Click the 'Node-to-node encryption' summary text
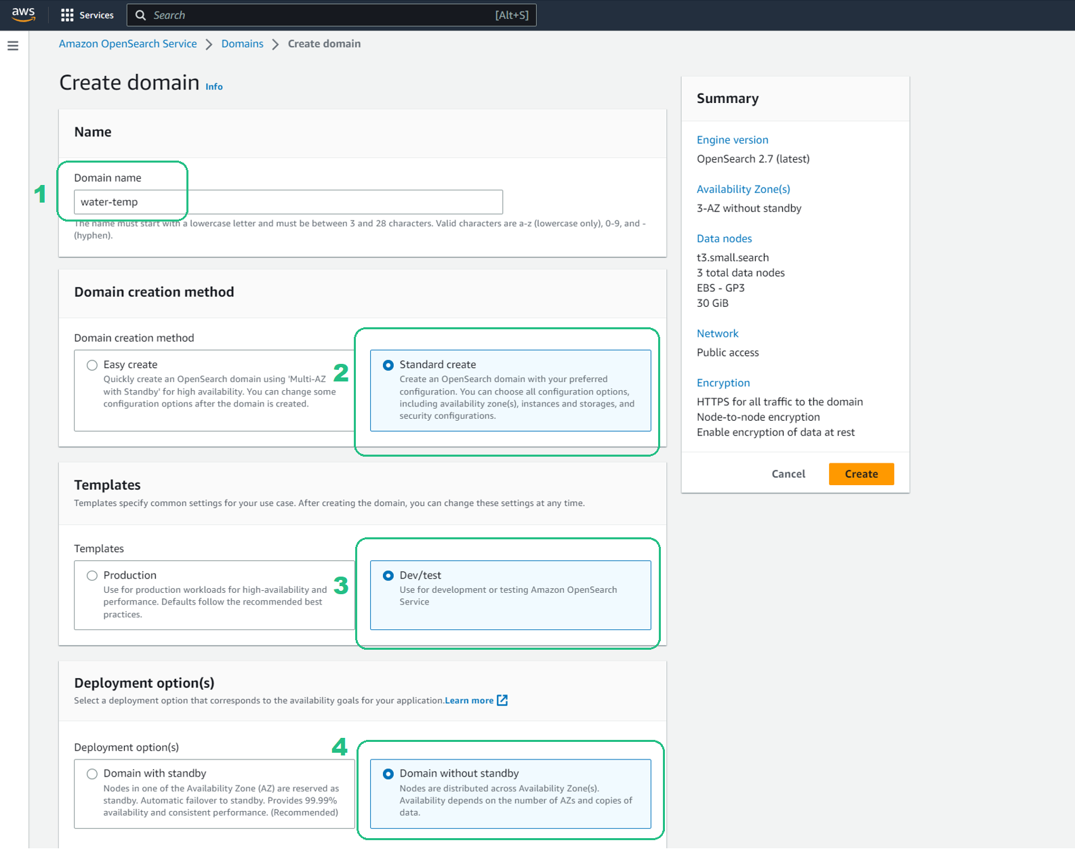This screenshot has width=1075, height=851. click(x=758, y=417)
